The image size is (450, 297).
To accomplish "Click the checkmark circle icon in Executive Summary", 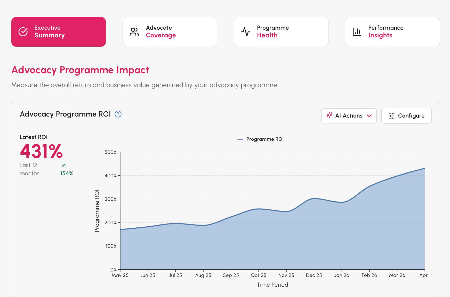I will pos(23,32).
